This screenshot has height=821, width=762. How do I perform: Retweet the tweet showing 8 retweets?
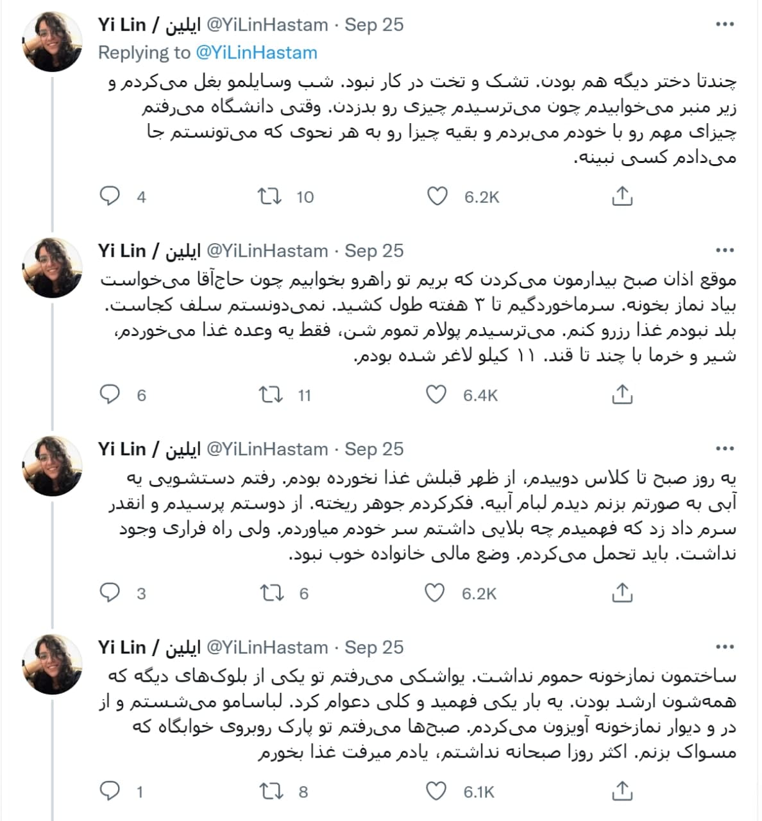click(270, 791)
